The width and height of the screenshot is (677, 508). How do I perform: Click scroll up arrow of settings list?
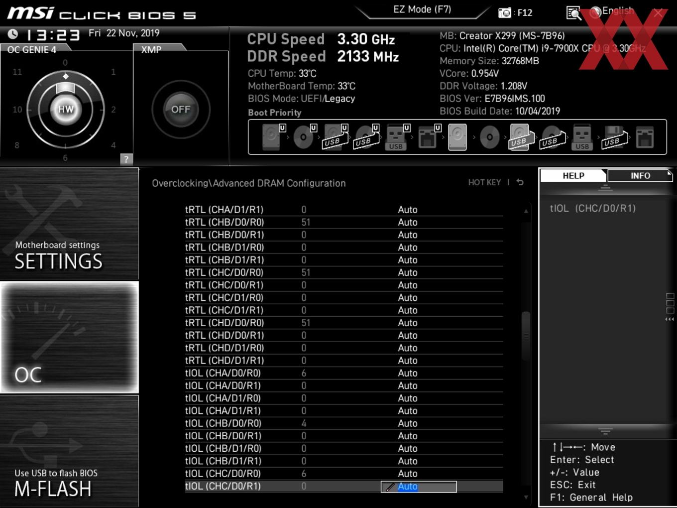click(526, 211)
